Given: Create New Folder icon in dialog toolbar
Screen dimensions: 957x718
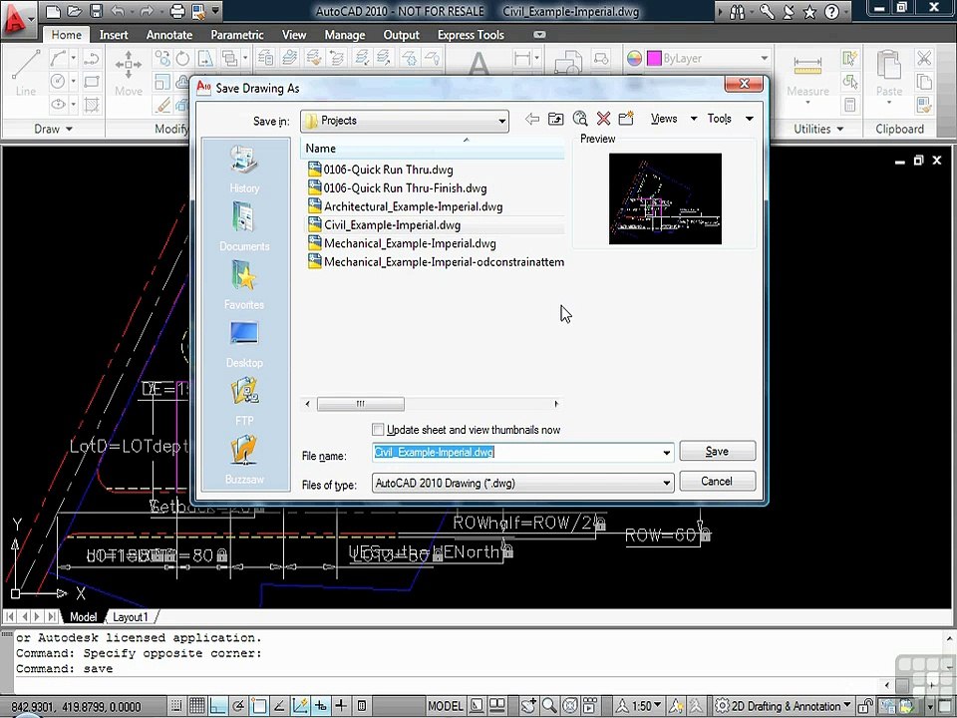Looking at the screenshot, I should 626,119.
